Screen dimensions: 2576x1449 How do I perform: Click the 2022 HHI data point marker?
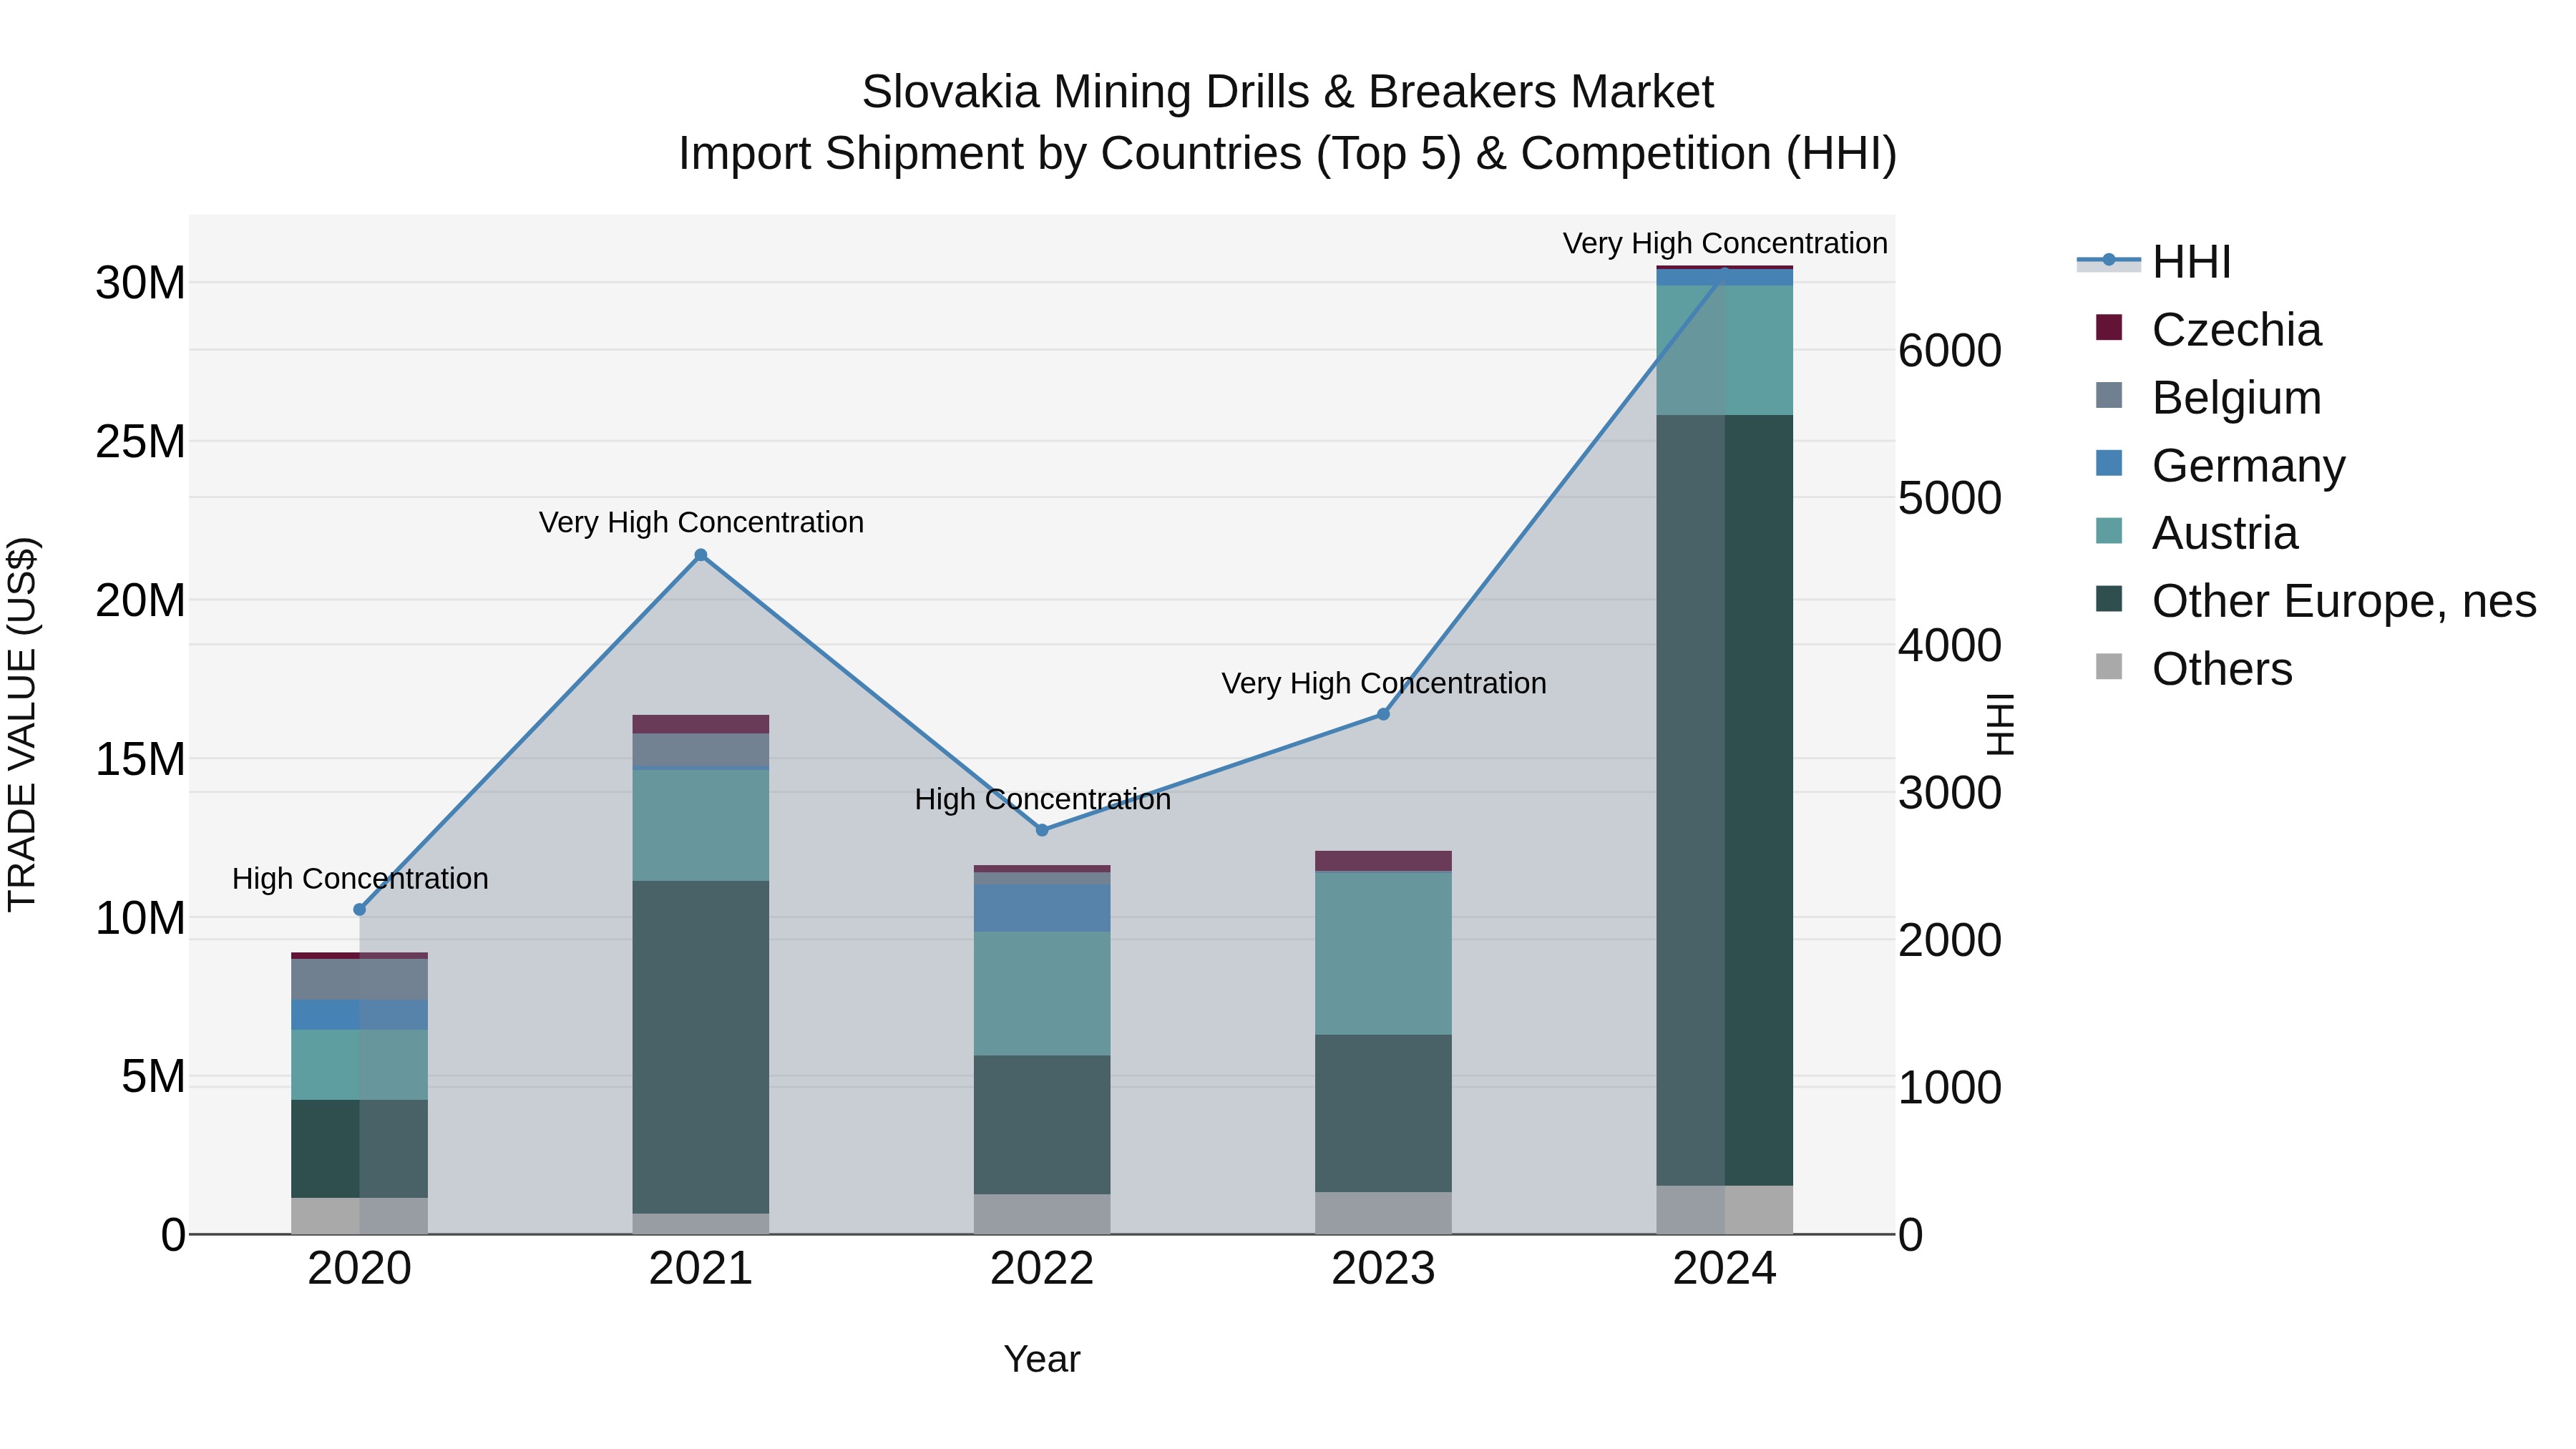(1042, 830)
